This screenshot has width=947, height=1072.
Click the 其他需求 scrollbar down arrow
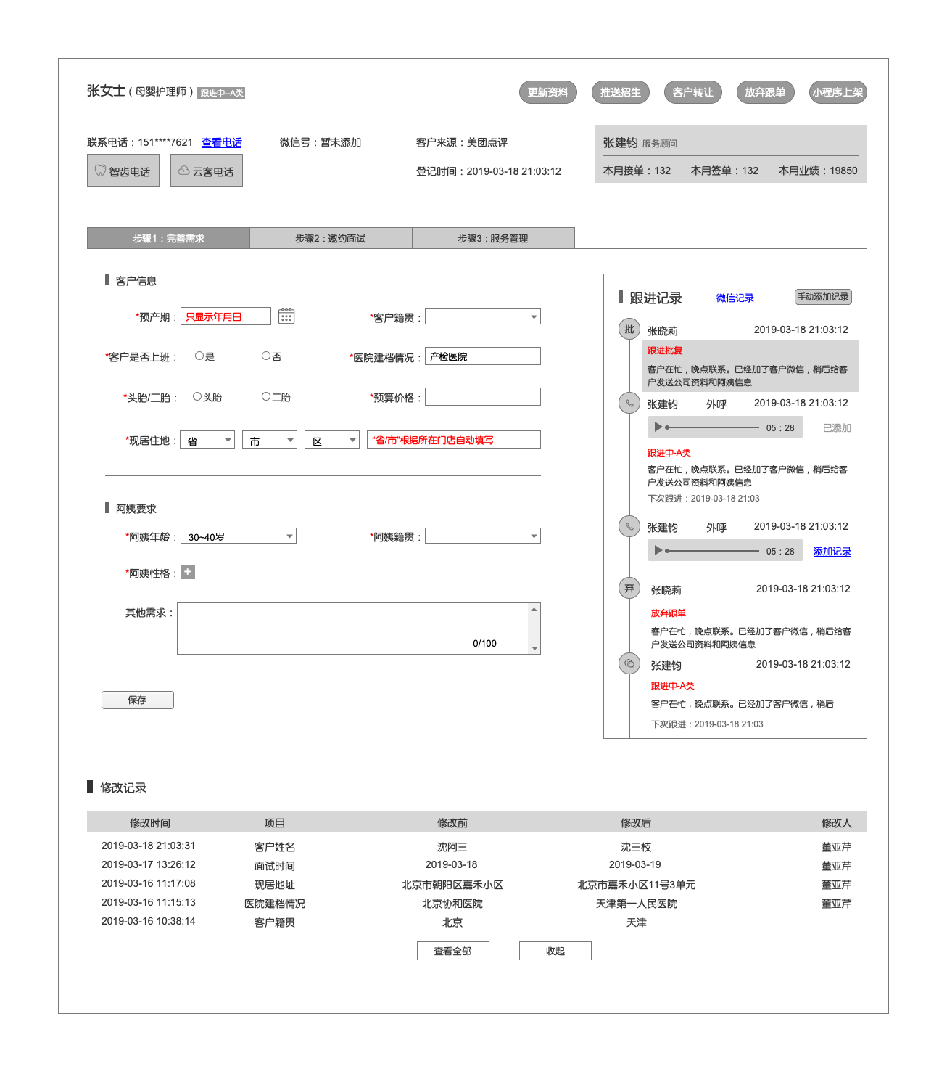[534, 648]
